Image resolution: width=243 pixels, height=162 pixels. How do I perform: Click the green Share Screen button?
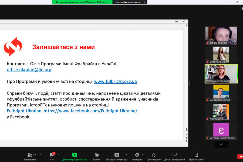pyautogui.click(x=75, y=155)
